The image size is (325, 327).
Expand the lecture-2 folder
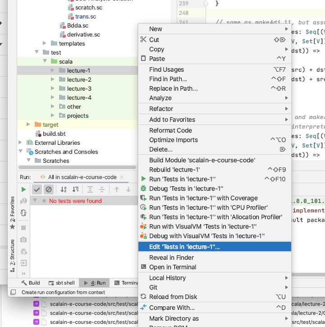click(x=53, y=79)
